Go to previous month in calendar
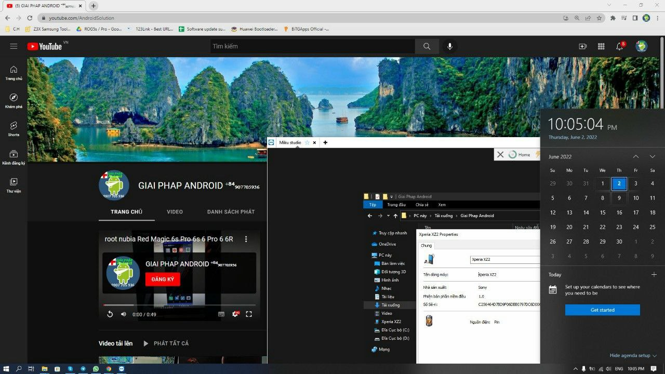This screenshot has width=665, height=374. coord(635,156)
